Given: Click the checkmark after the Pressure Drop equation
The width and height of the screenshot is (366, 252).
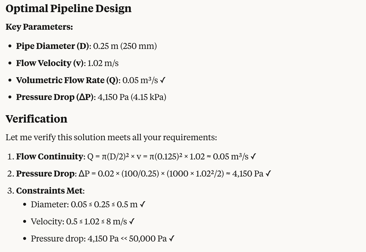Looking at the screenshot, I should [268, 174].
